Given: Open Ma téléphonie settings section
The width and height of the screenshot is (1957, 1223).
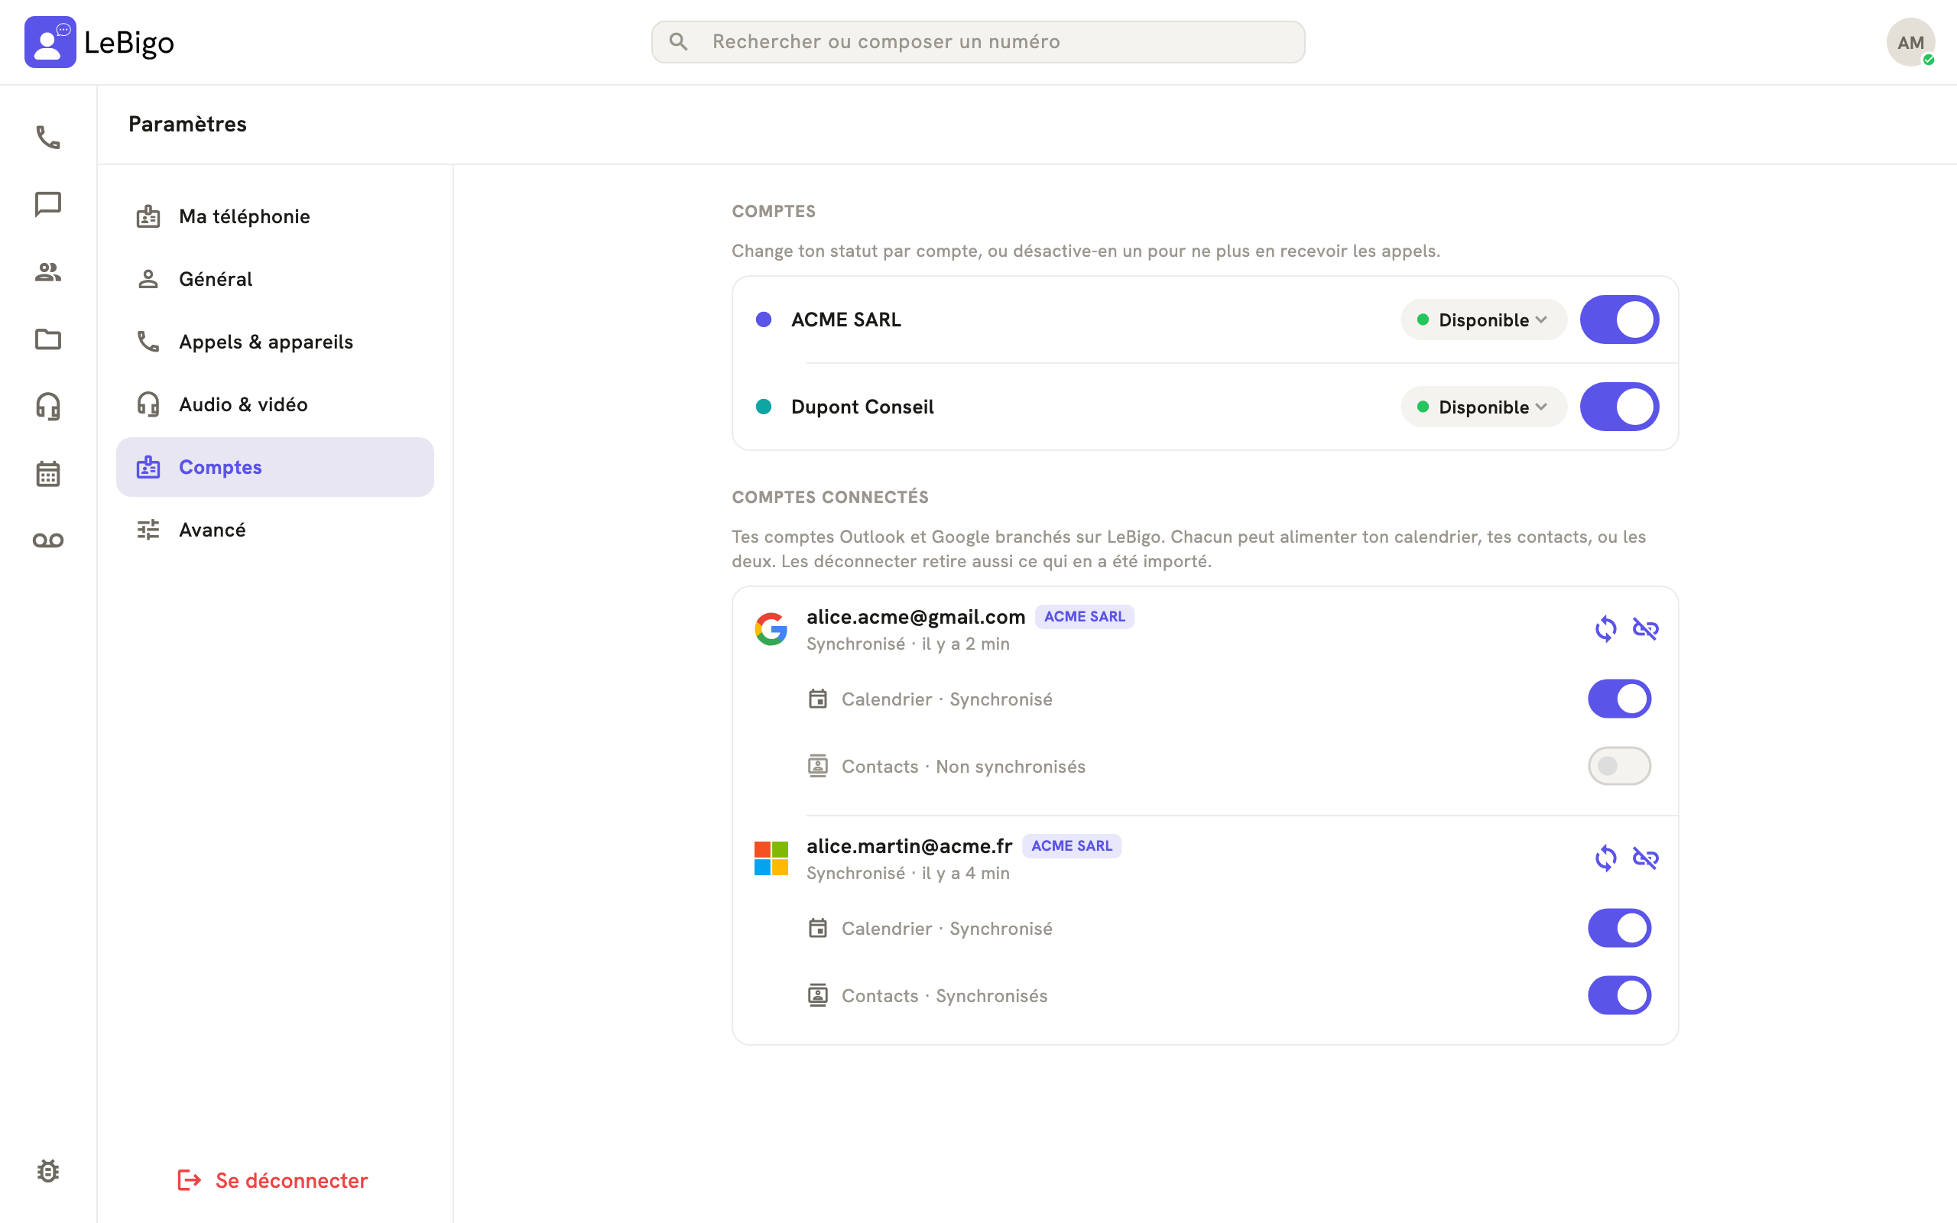Looking at the screenshot, I should tap(275, 216).
